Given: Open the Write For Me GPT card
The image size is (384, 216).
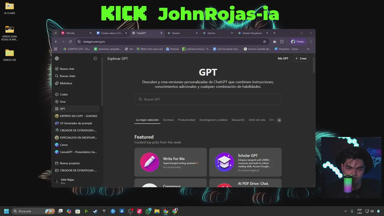Looking at the screenshot, I should click(170, 162).
